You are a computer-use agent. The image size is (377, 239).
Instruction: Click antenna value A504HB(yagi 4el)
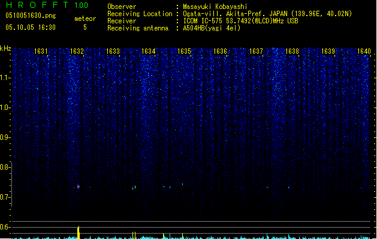coord(212,28)
